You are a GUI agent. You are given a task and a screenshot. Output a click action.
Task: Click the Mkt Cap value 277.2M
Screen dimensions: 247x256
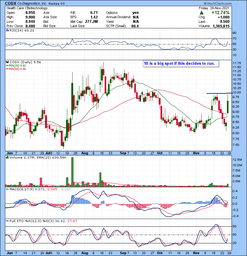coord(91,22)
